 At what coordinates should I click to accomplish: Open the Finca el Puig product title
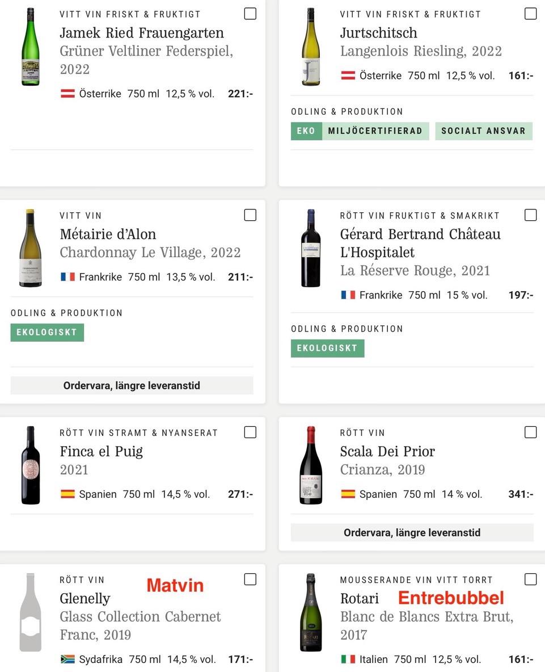[x=102, y=451]
